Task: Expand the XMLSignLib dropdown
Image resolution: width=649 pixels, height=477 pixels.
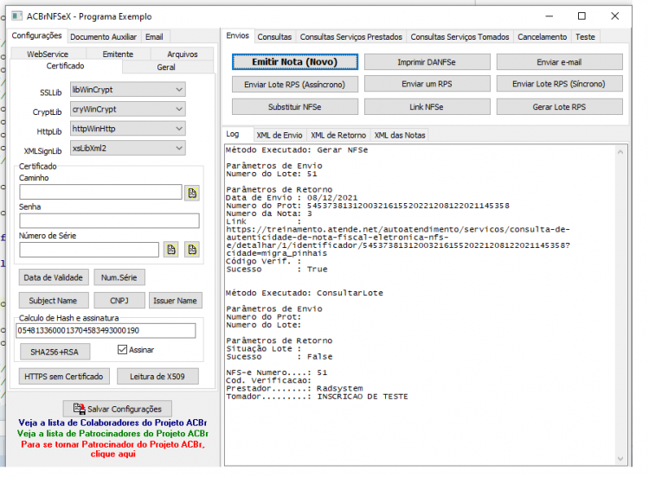Action: pyautogui.click(x=128, y=148)
